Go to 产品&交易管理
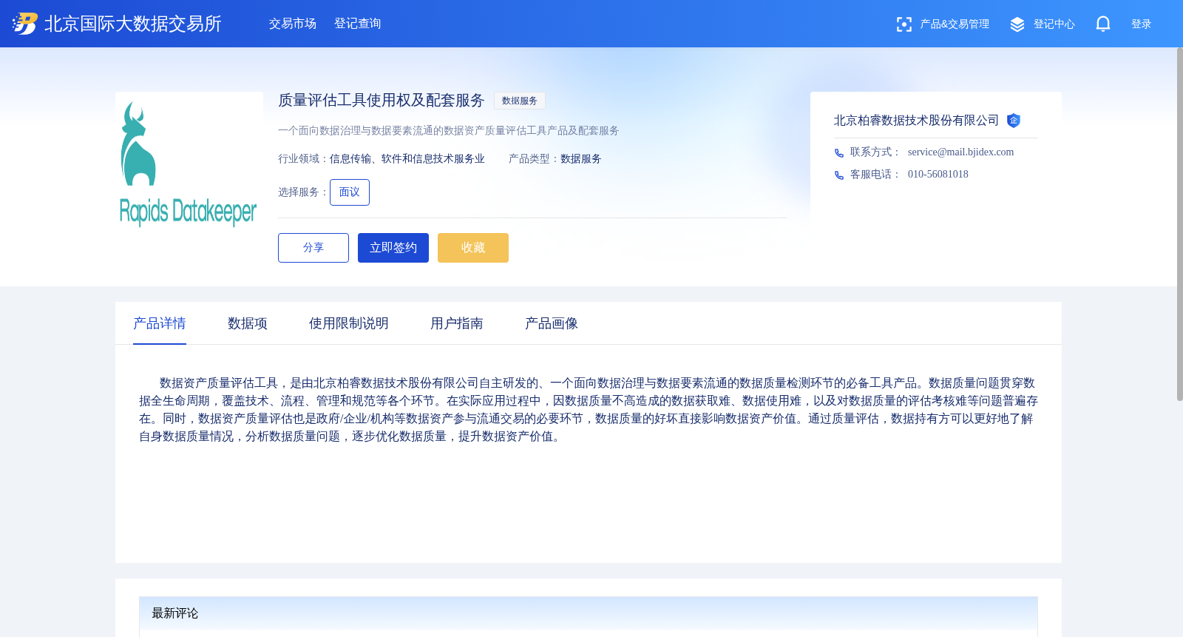1183x637 pixels. click(x=955, y=24)
